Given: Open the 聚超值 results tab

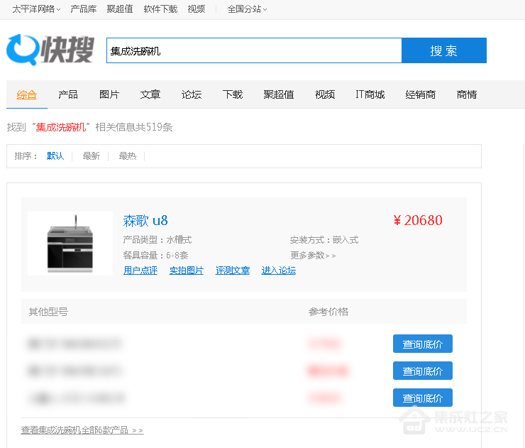Looking at the screenshot, I should click(x=279, y=95).
